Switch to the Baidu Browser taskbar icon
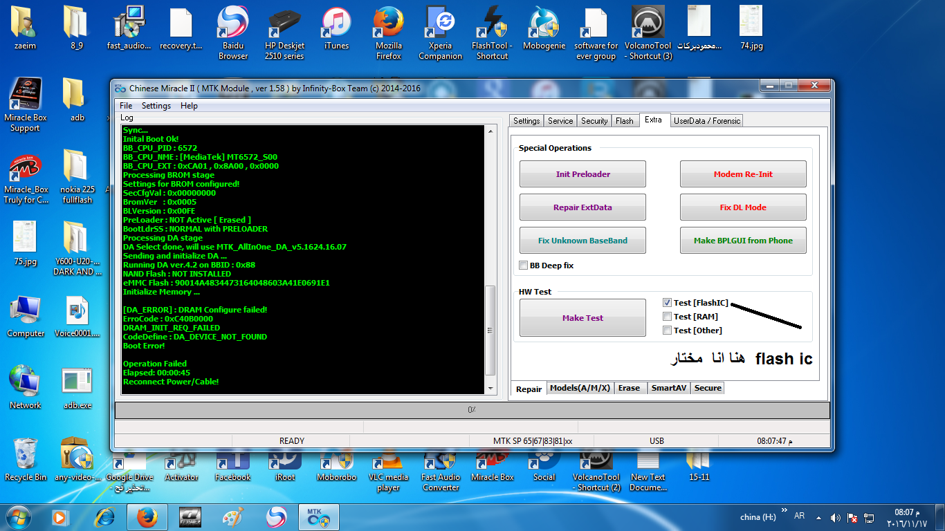The height and width of the screenshot is (531, 945). click(276, 516)
